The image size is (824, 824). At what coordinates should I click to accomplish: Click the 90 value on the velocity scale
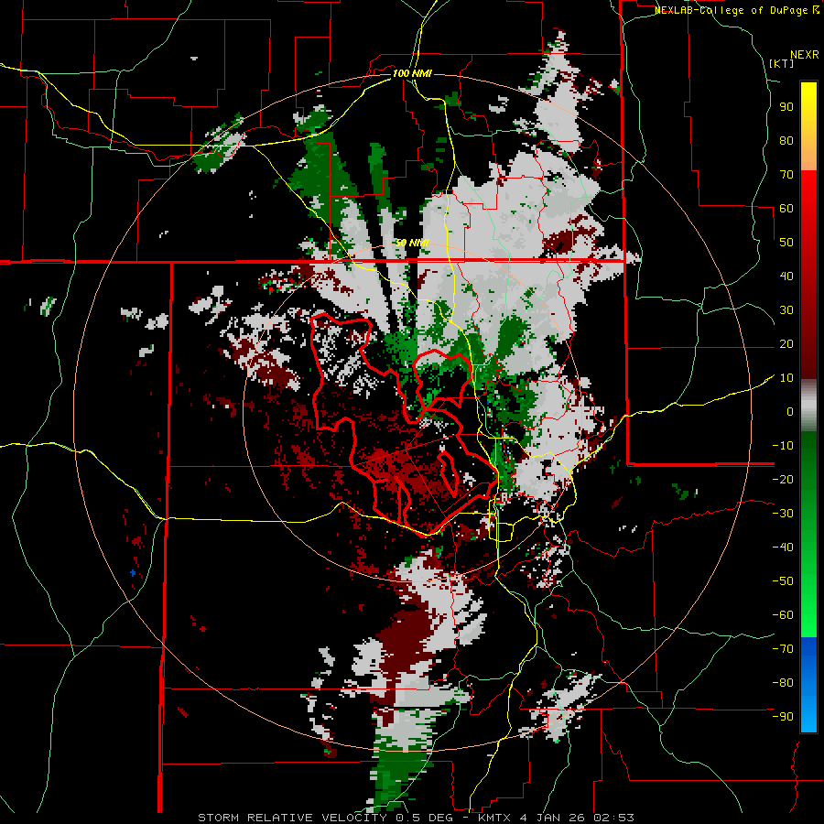(786, 107)
